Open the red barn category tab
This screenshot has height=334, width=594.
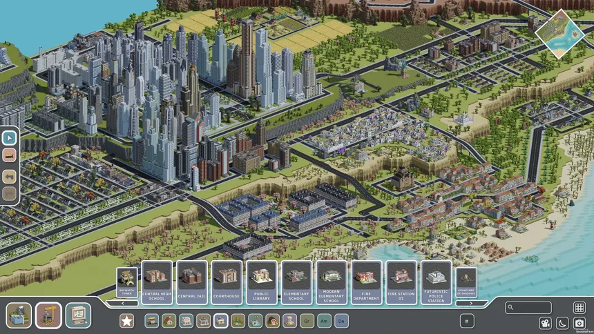pyautogui.click(x=272, y=321)
